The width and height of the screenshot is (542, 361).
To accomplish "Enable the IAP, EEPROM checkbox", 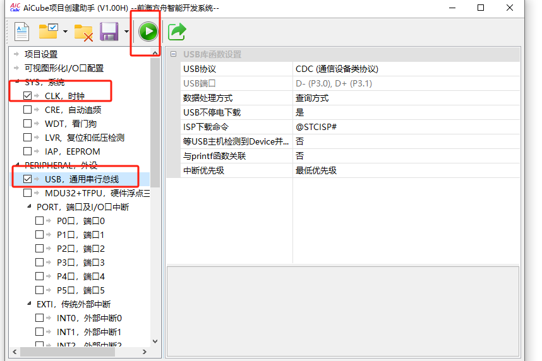I will (28, 151).
